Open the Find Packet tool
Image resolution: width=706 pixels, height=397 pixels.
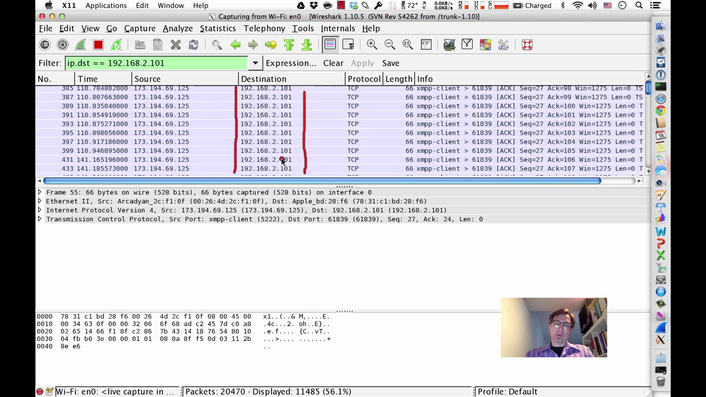217,44
